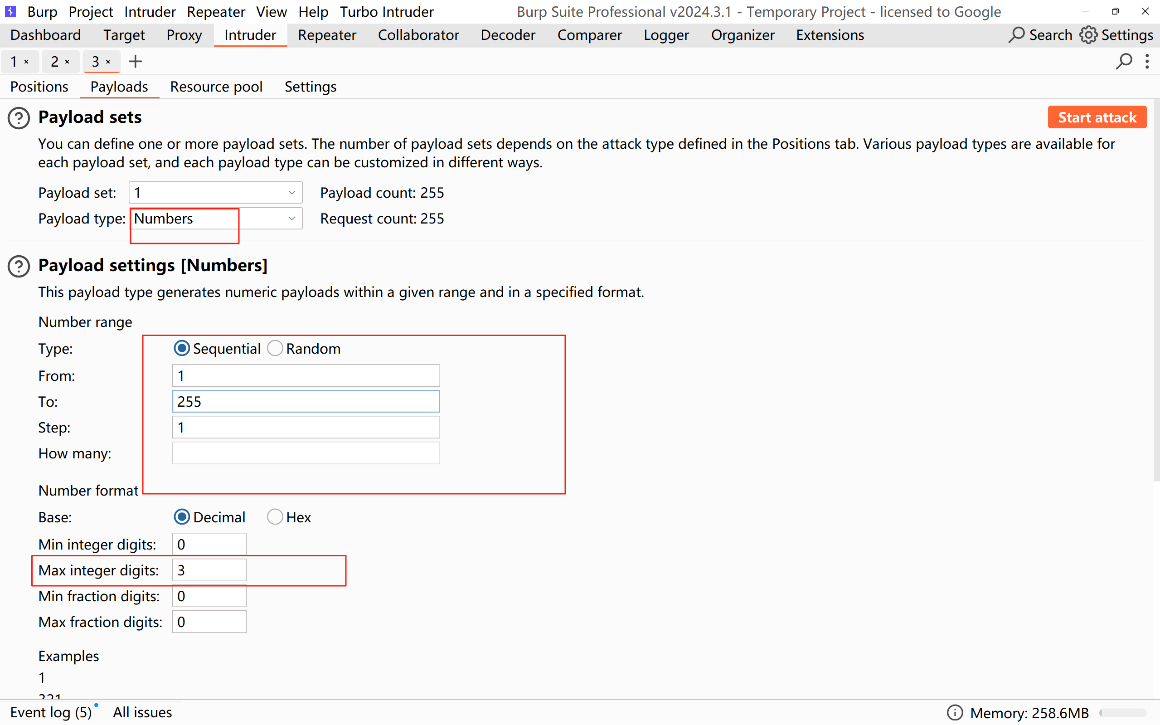
Task: Close Intruder tab 2 with its x
Action: coord(68,62)
